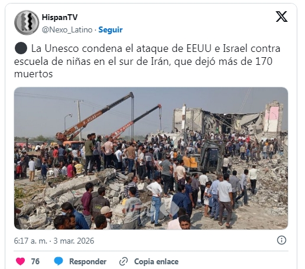Image resolution: width=305 pixels, height=269 pixels.
Task: Click the reply speech bubble icon
Action: (59, 261)
